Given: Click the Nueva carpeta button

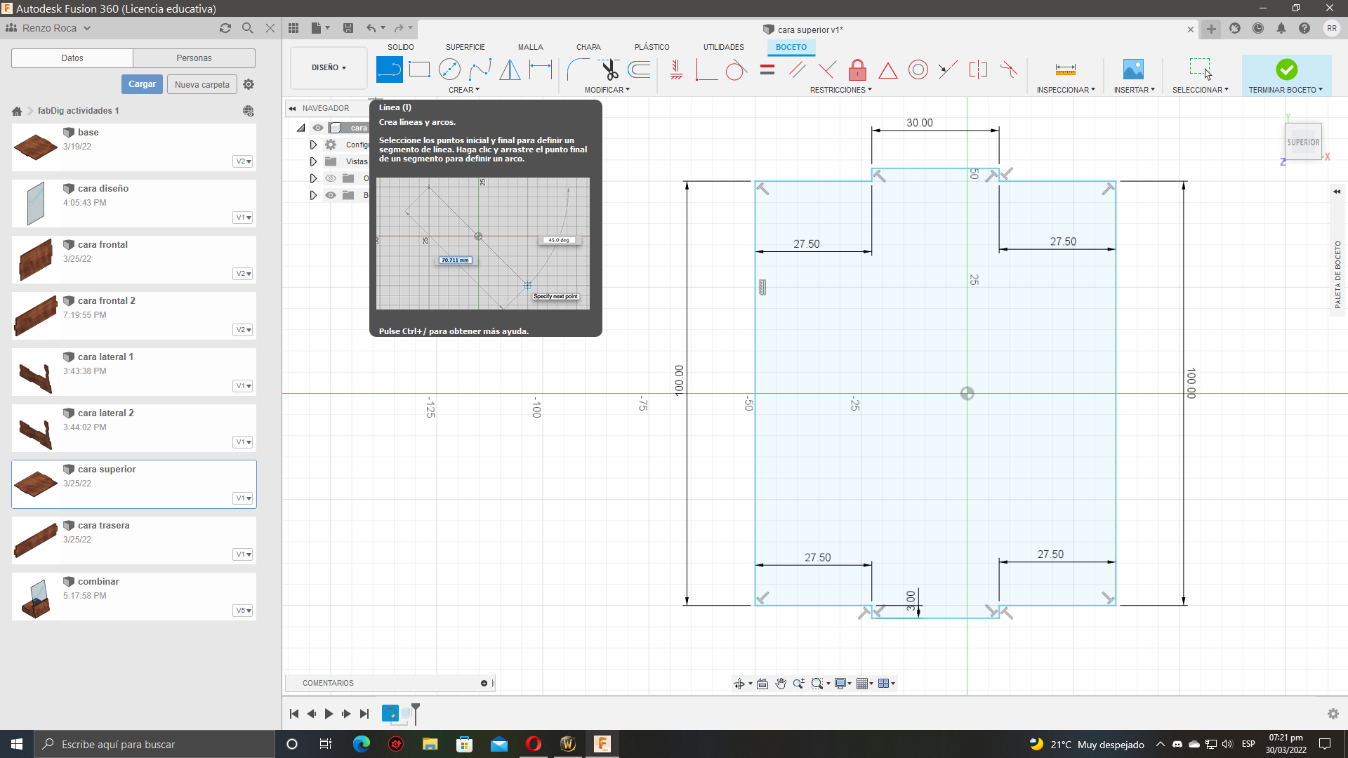Looking at the screenshot, I should (x=201, y=84).
